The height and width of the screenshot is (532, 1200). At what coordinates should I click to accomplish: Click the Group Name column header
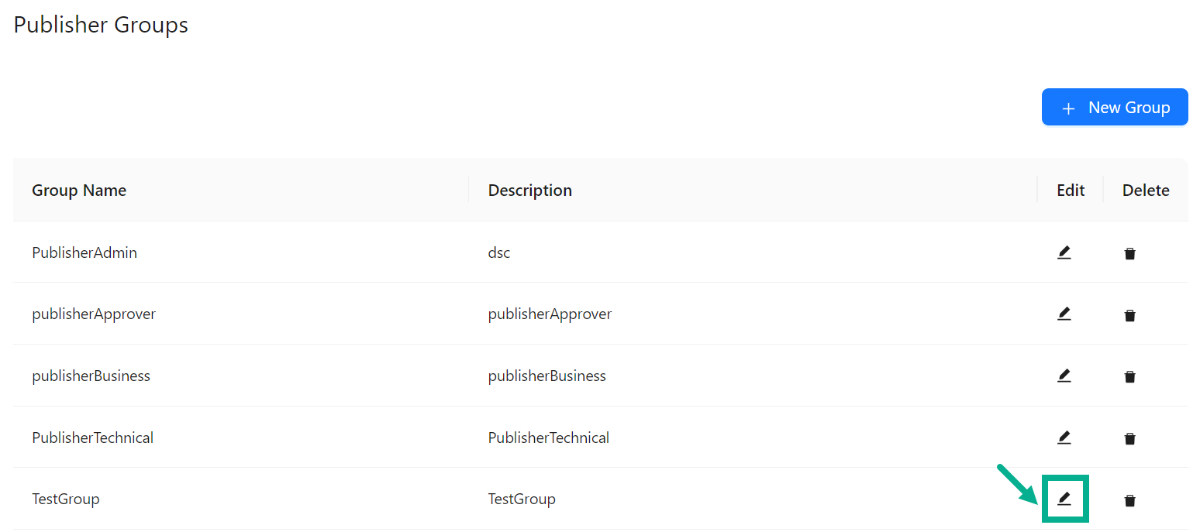(x=78, y=190)
